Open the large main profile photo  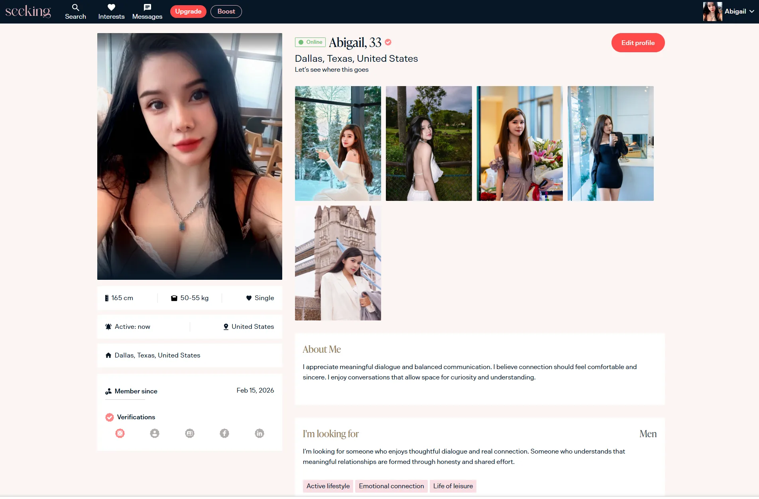pos(190,156)
